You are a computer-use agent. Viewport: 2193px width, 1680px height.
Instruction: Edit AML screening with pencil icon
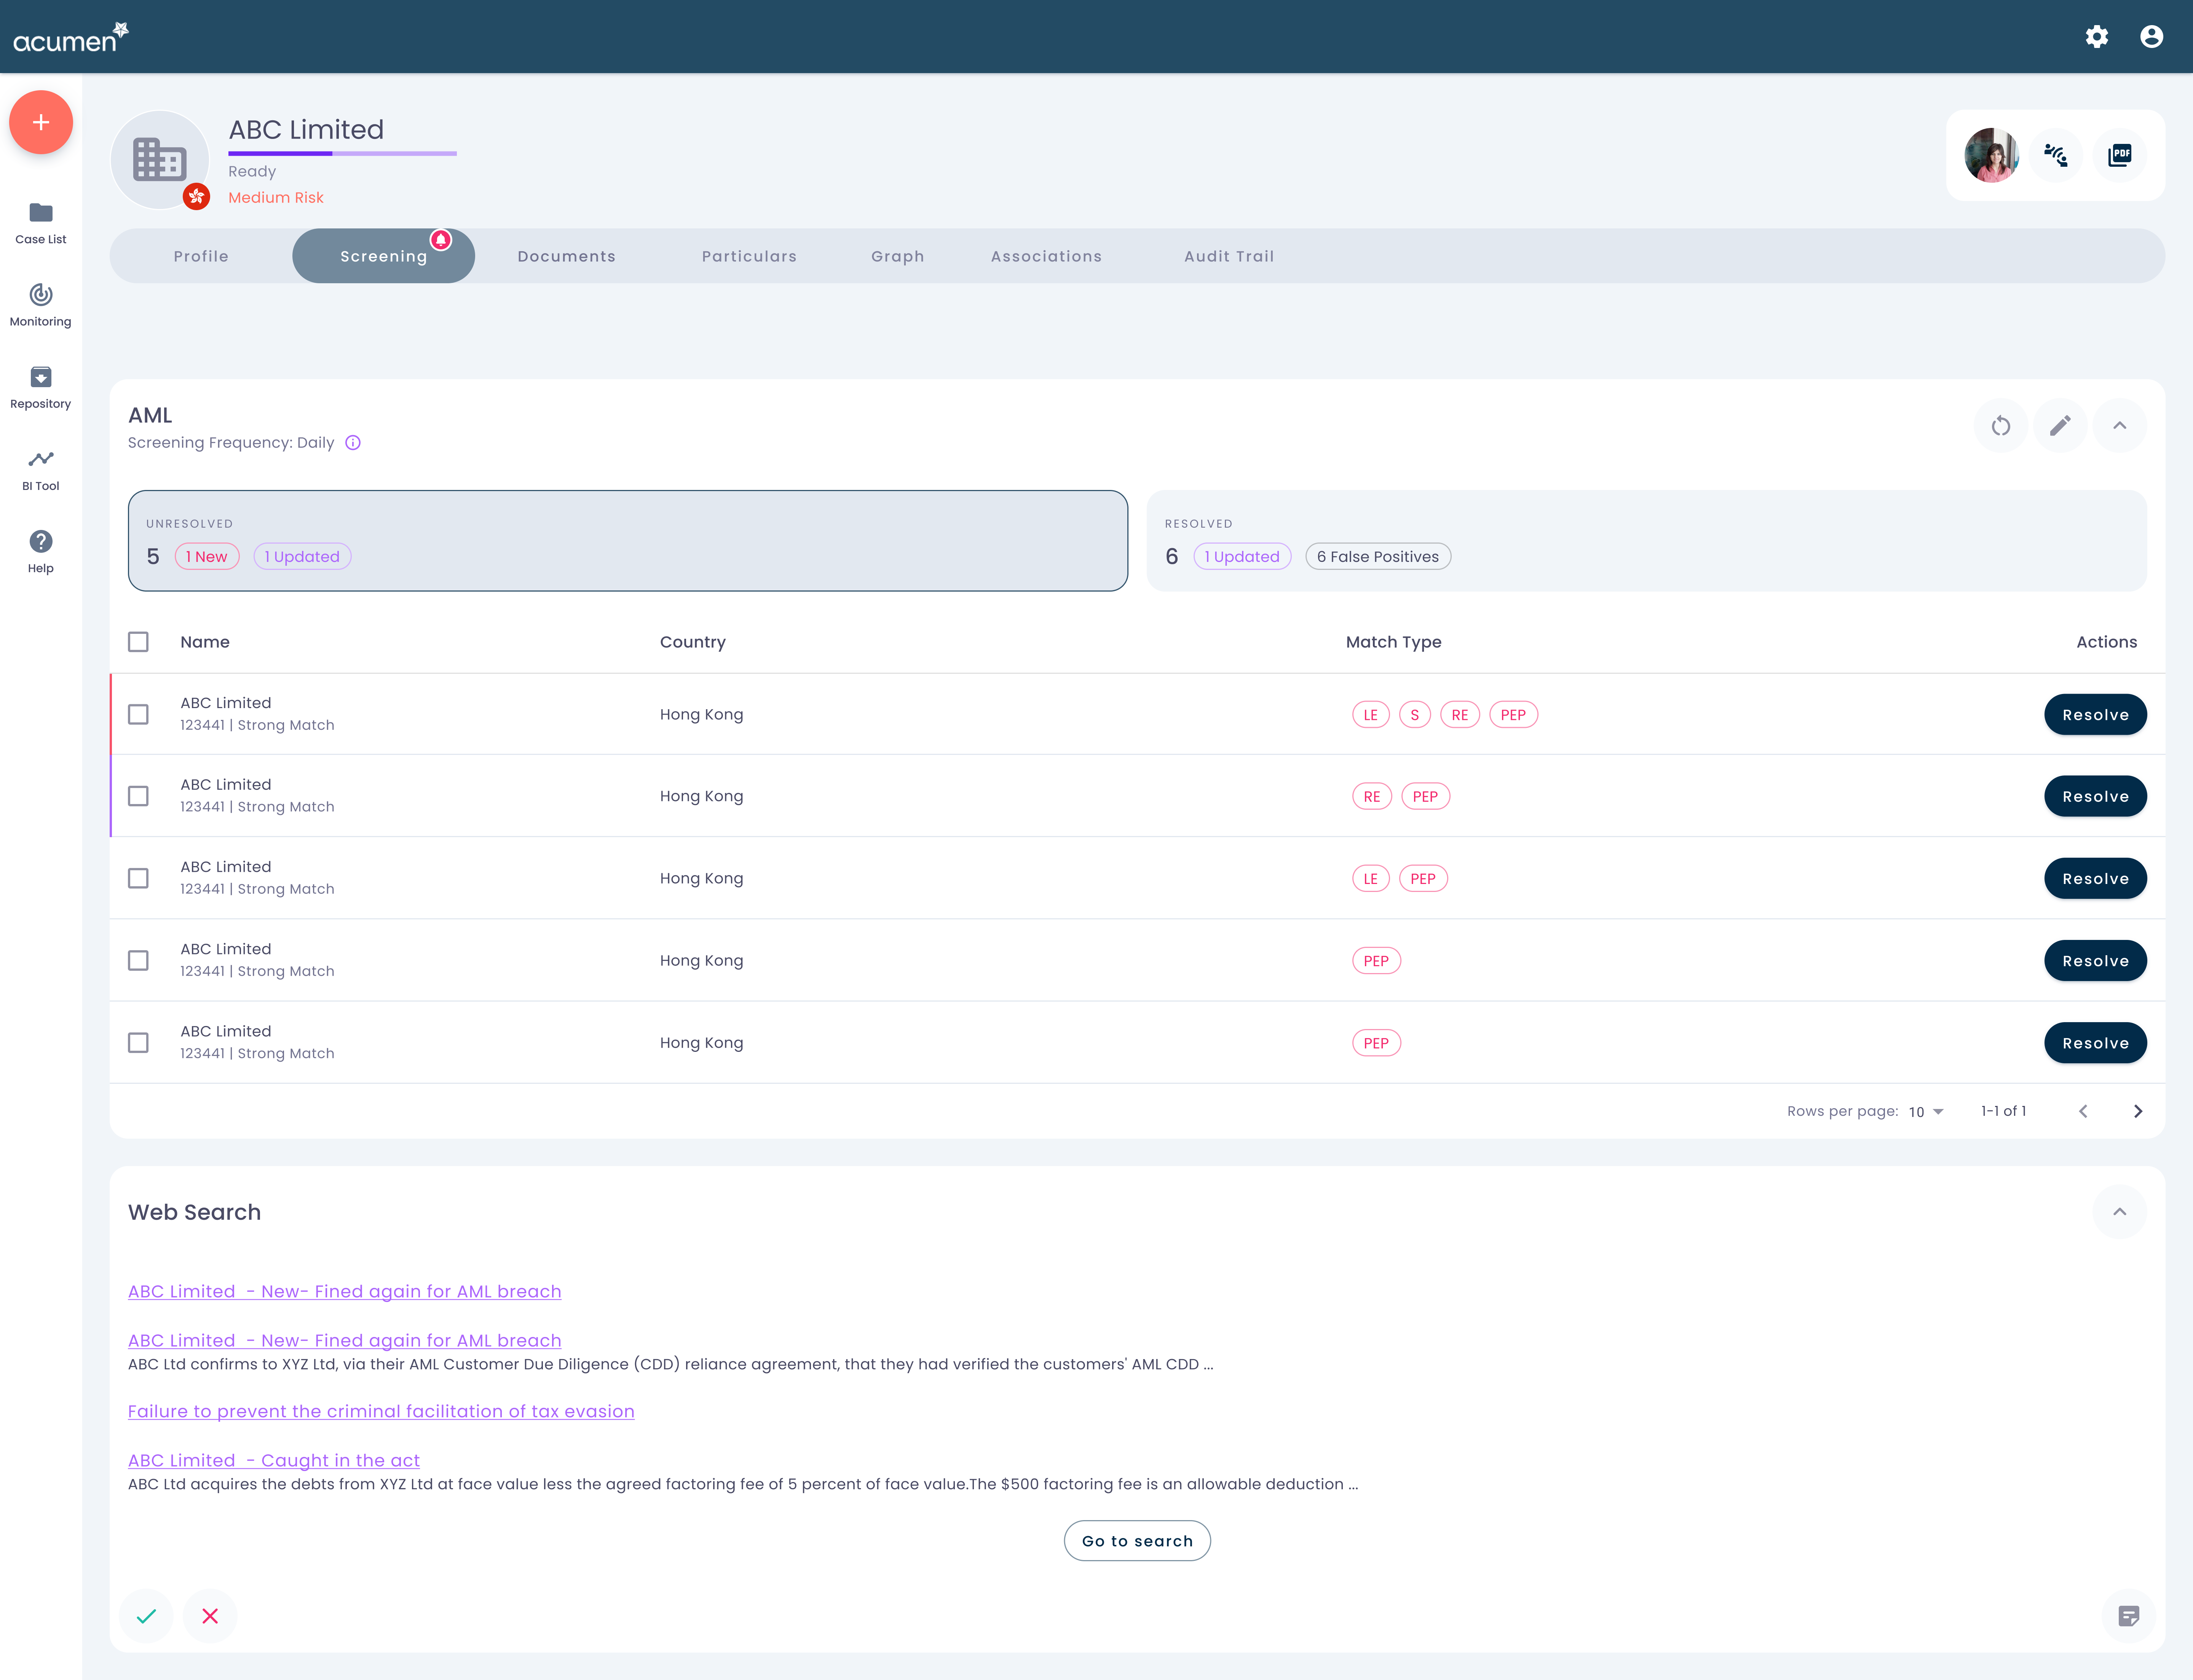[x=2060, y=426]
